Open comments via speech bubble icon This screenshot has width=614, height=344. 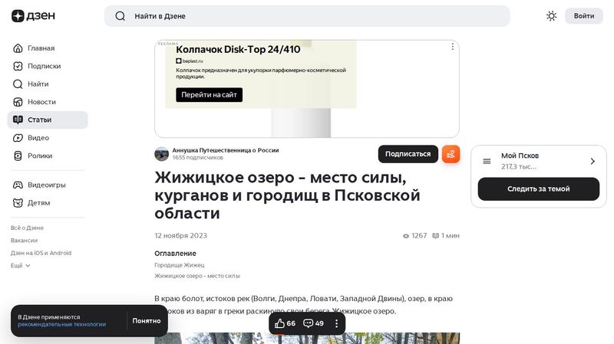pyautogui.click(x=308, y=323)
